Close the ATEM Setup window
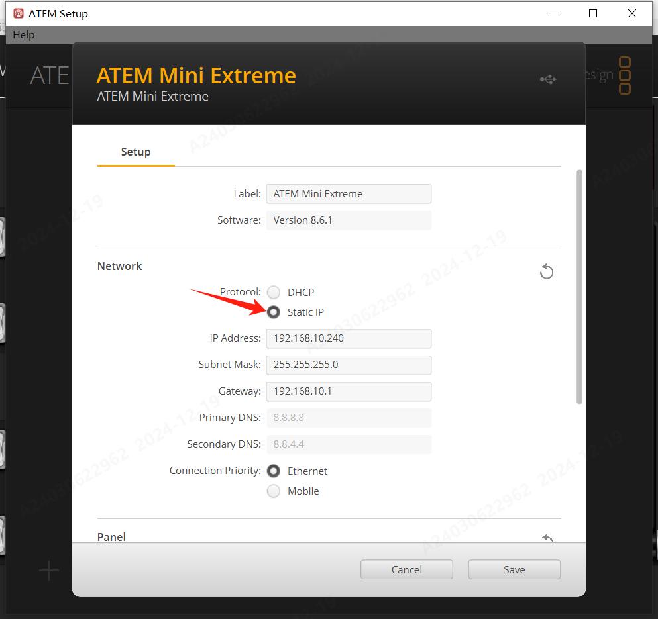The height and width of the screenshot is (619, 658). 632,13
